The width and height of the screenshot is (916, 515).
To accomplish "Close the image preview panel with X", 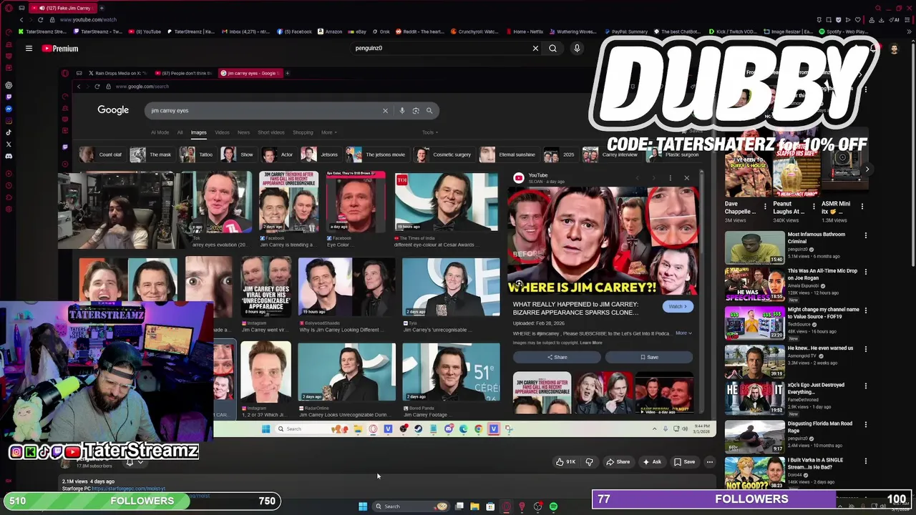I will [x=686, y=178].
